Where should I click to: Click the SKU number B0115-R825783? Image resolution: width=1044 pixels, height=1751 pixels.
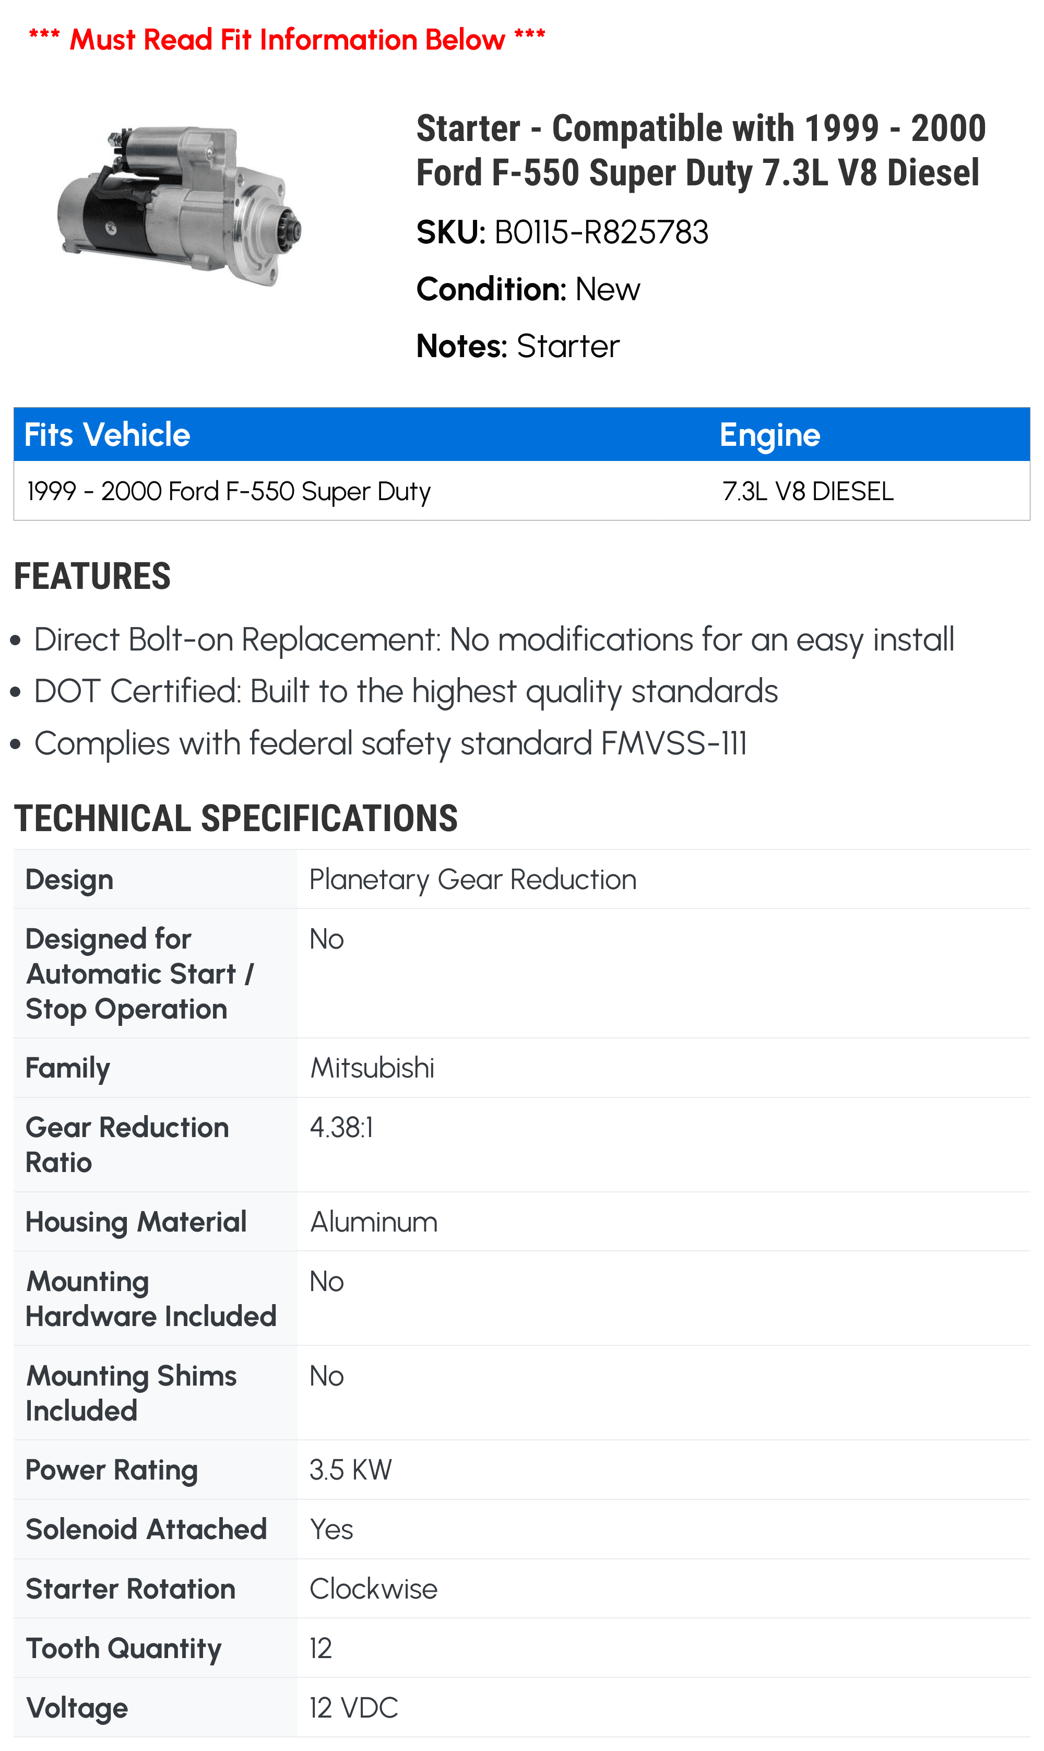click(601, 232)
